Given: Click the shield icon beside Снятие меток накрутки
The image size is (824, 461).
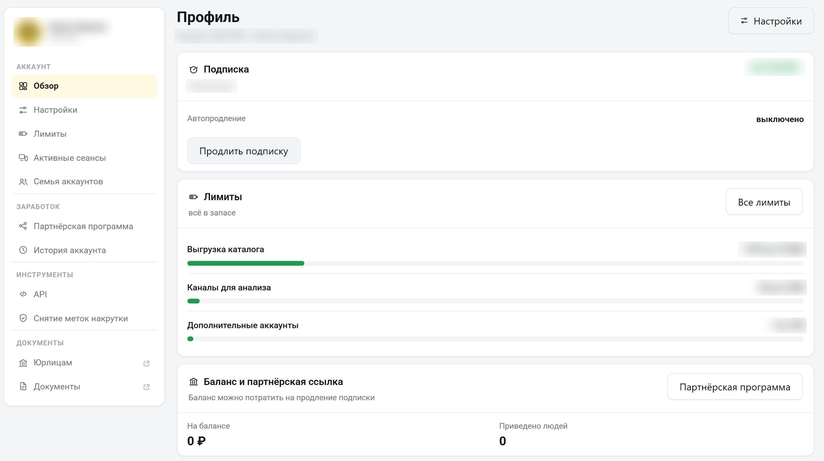Looking at the screenshot, I should pos(23,318).
